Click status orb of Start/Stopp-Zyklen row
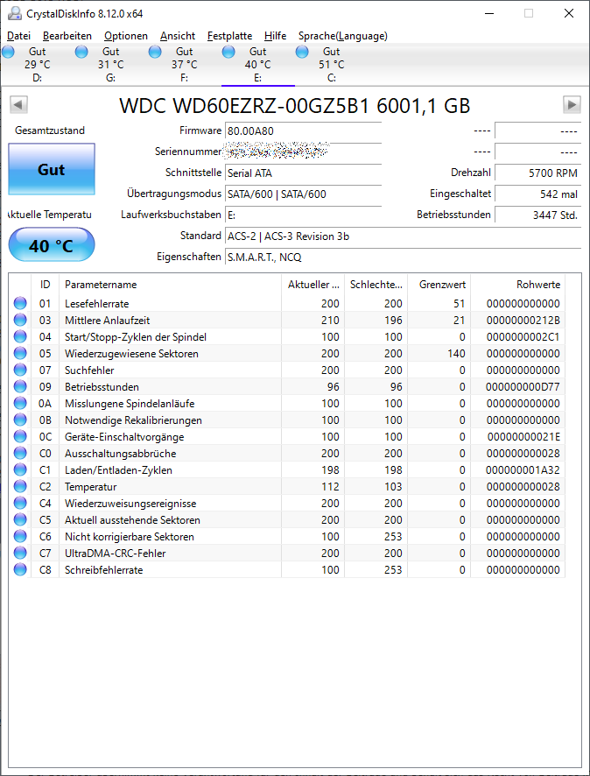 [x=20, y=337]
